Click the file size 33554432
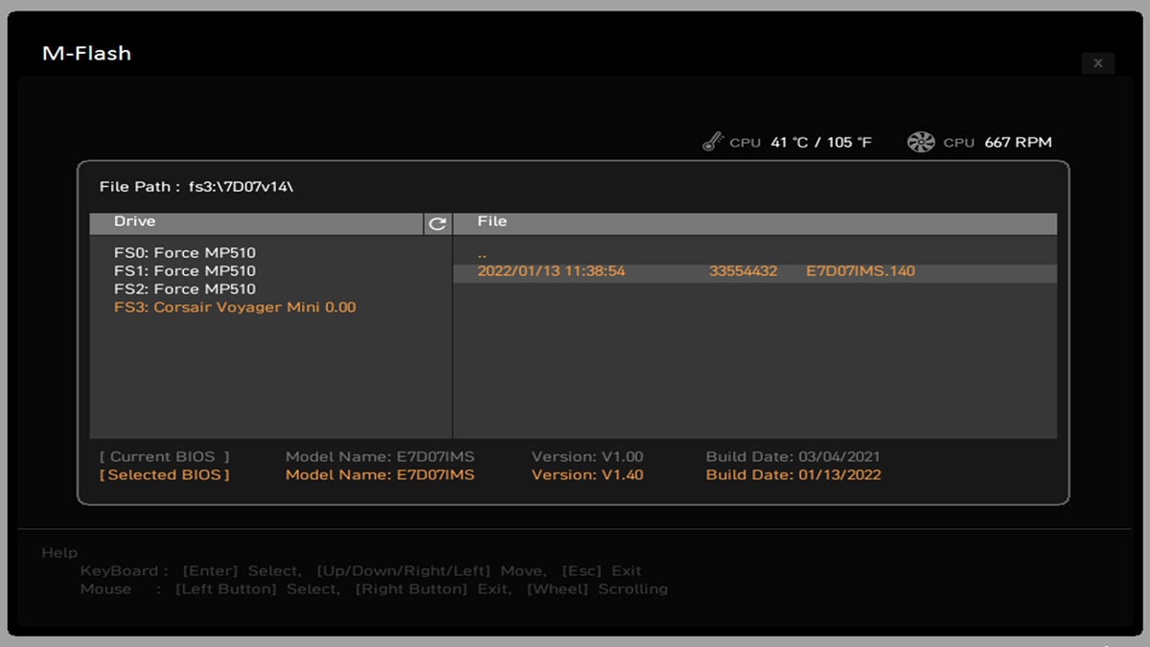1150x647 pixels. point(743,271)
